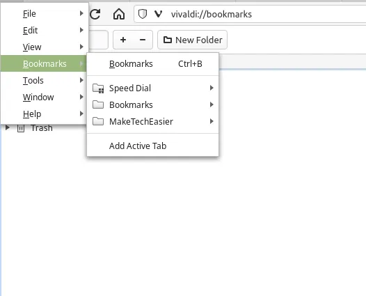The image size is (366, 296).
Task: Expand the View menu arrow
Action: [81, 47]
